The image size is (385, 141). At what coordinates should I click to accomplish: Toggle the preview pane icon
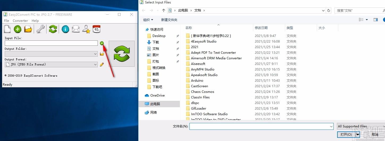click(x=376, y=20)
